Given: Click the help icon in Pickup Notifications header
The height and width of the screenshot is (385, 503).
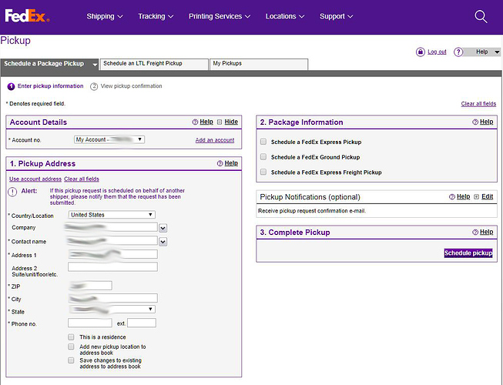Looking at the screenshot, I should pos(452,196).
